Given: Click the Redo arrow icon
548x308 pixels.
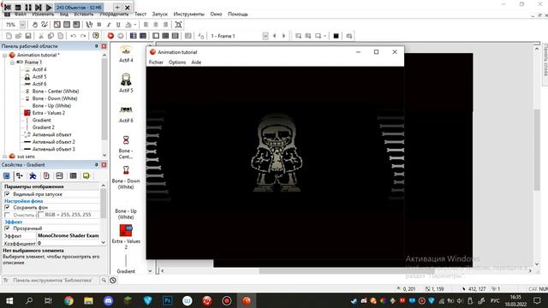Looking at the screenshot, I should (83, 36).
